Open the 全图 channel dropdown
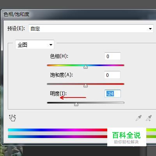The height and width of the screenshot is (156, 156). click(x=35, y=44)
